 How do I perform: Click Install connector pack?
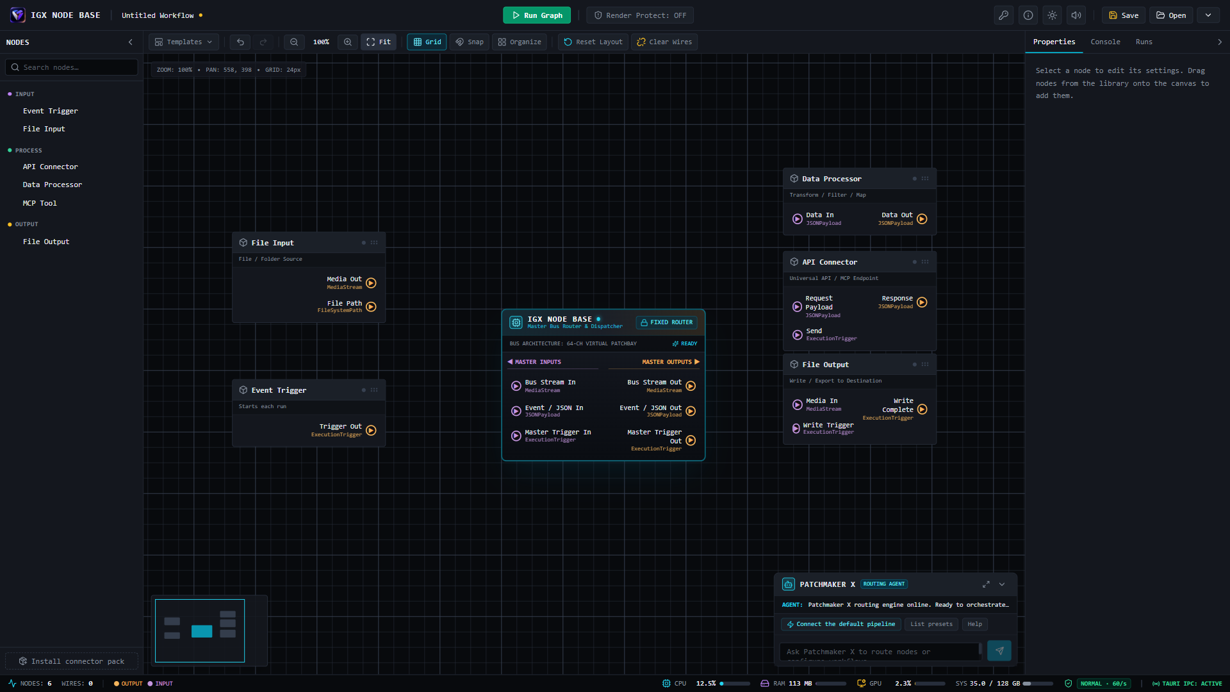pos(72,661)
